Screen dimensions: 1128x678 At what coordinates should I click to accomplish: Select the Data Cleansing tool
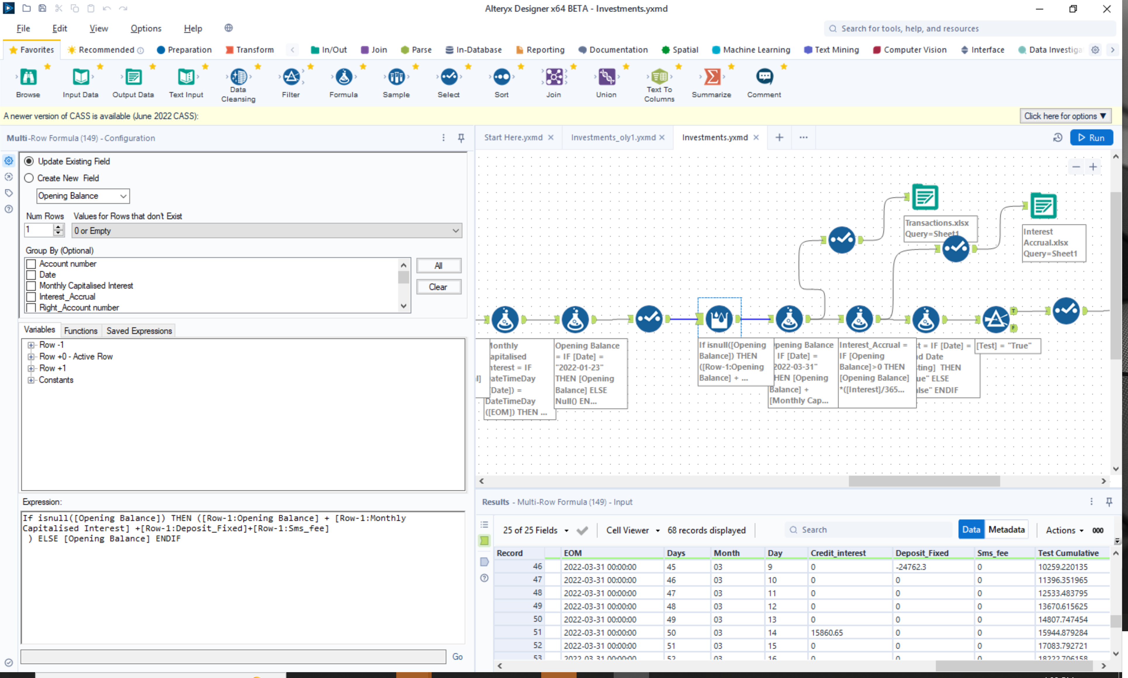click(x=238, y=78)
